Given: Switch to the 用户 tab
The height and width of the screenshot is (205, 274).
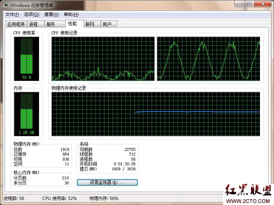Looking at the screenshot, I should tap(109, 24).
